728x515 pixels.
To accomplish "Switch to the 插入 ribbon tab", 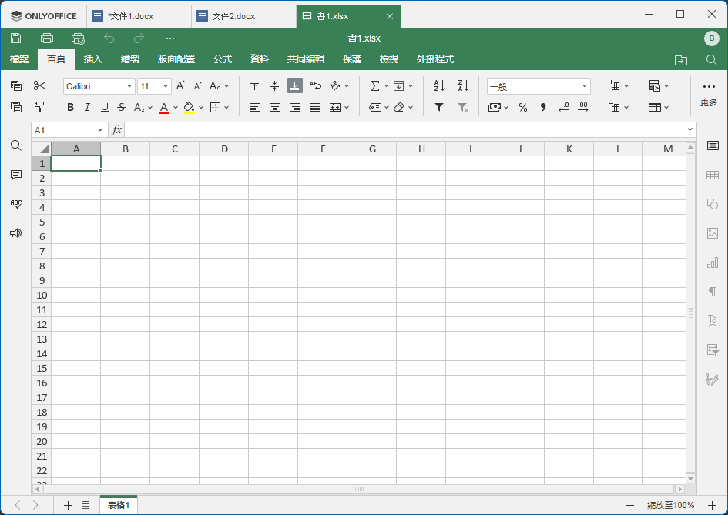I will (x=93, y=59).
